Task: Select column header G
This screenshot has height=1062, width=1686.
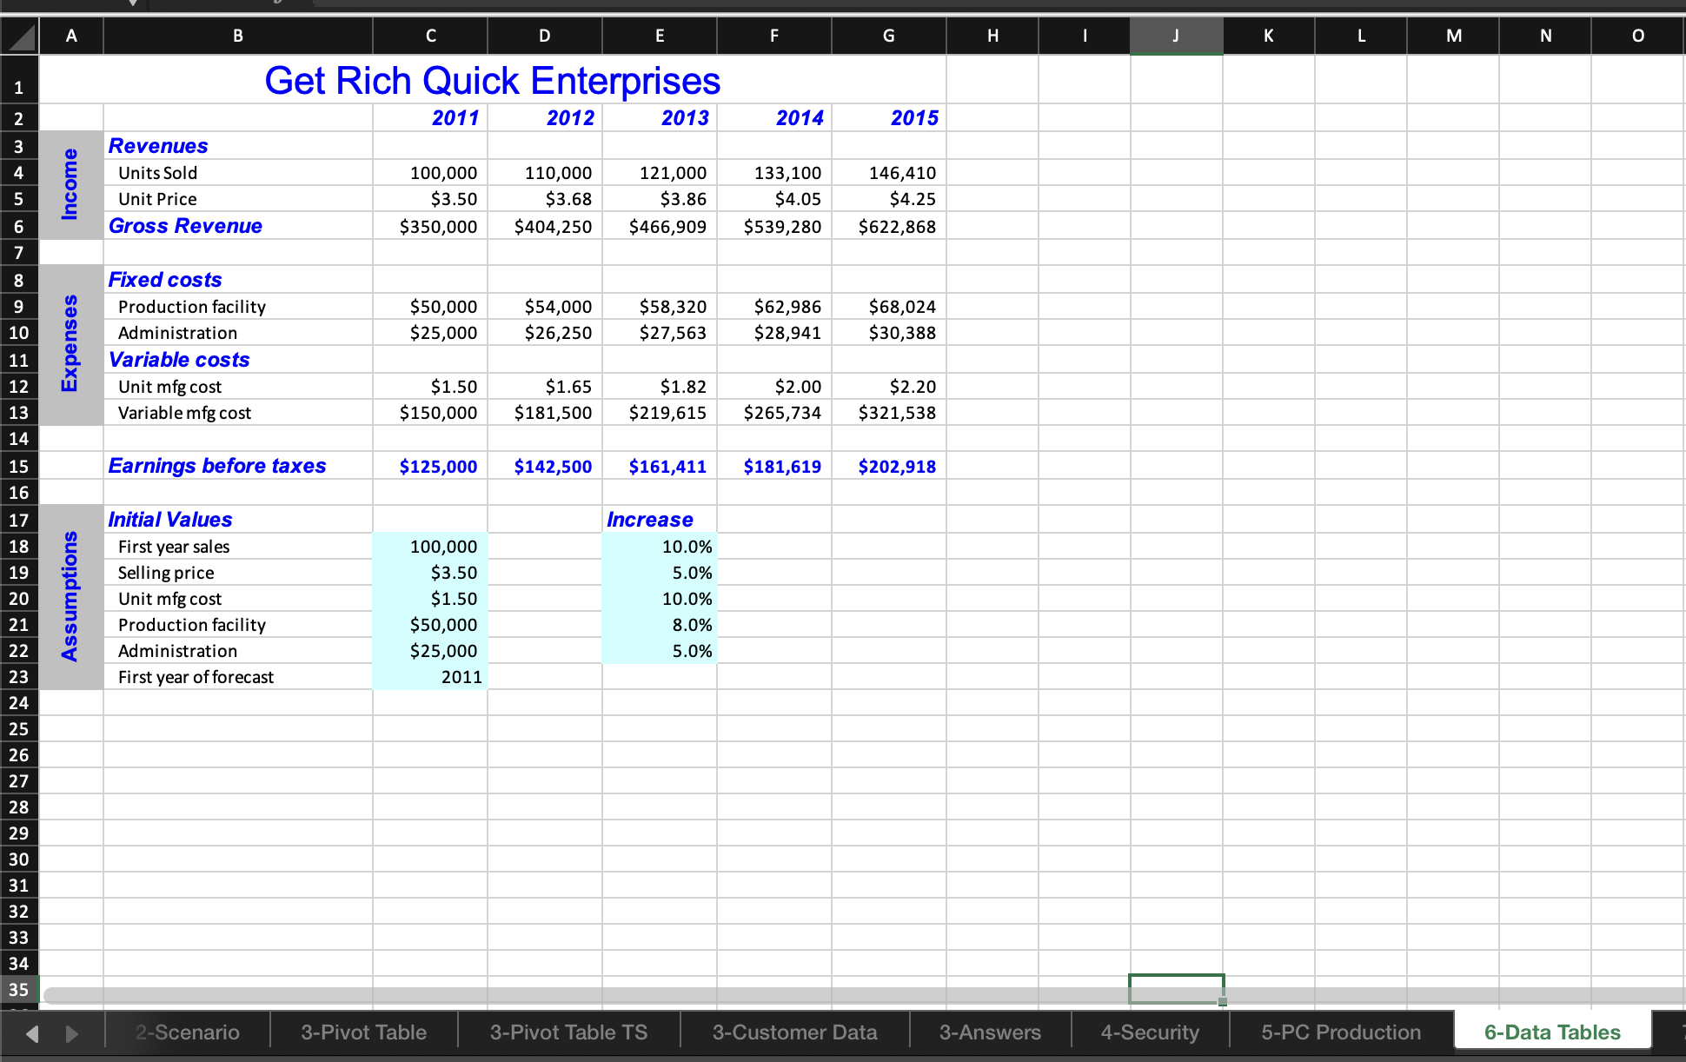Action: [x=888, y=36]
